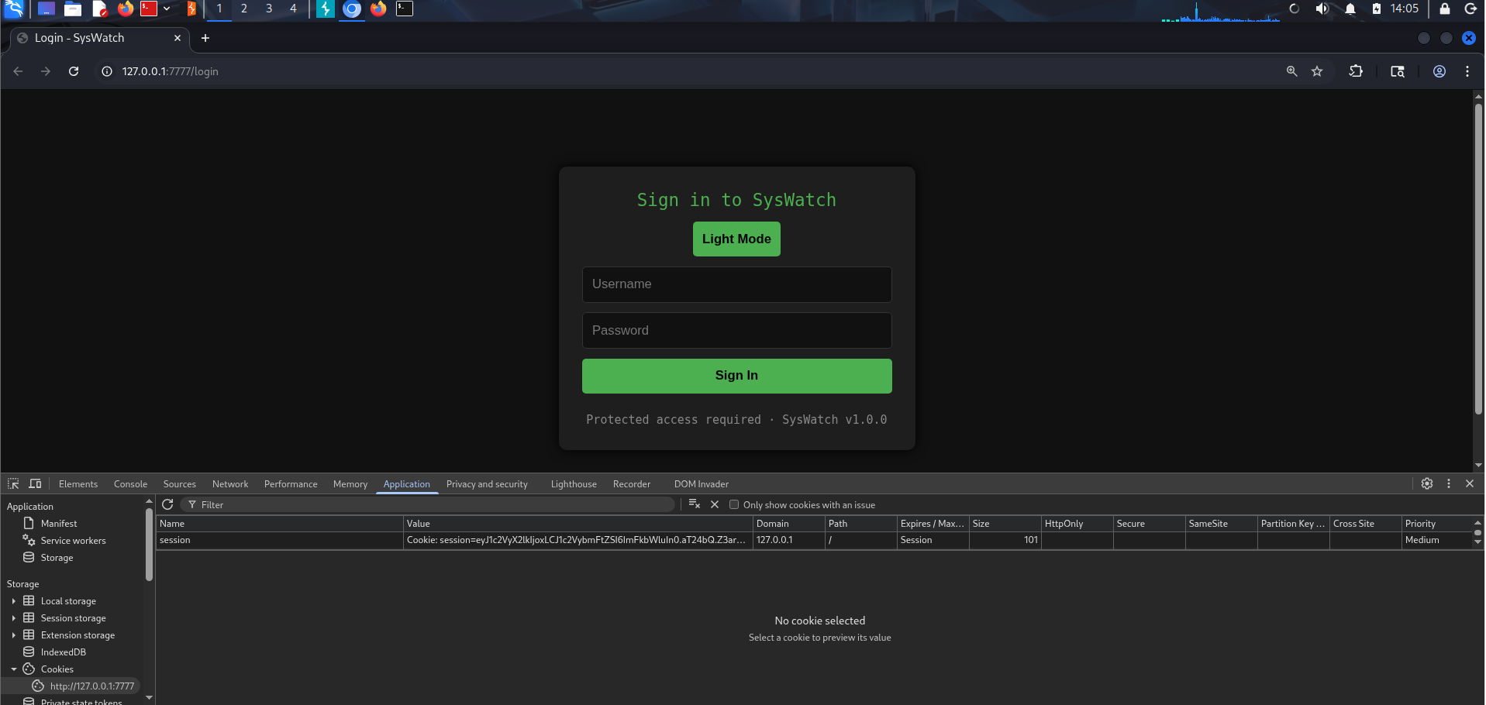Screen dimensions: 1486x705
Task: Launch Firefox from the panel quick-launchers
Action: pos(125,9)
